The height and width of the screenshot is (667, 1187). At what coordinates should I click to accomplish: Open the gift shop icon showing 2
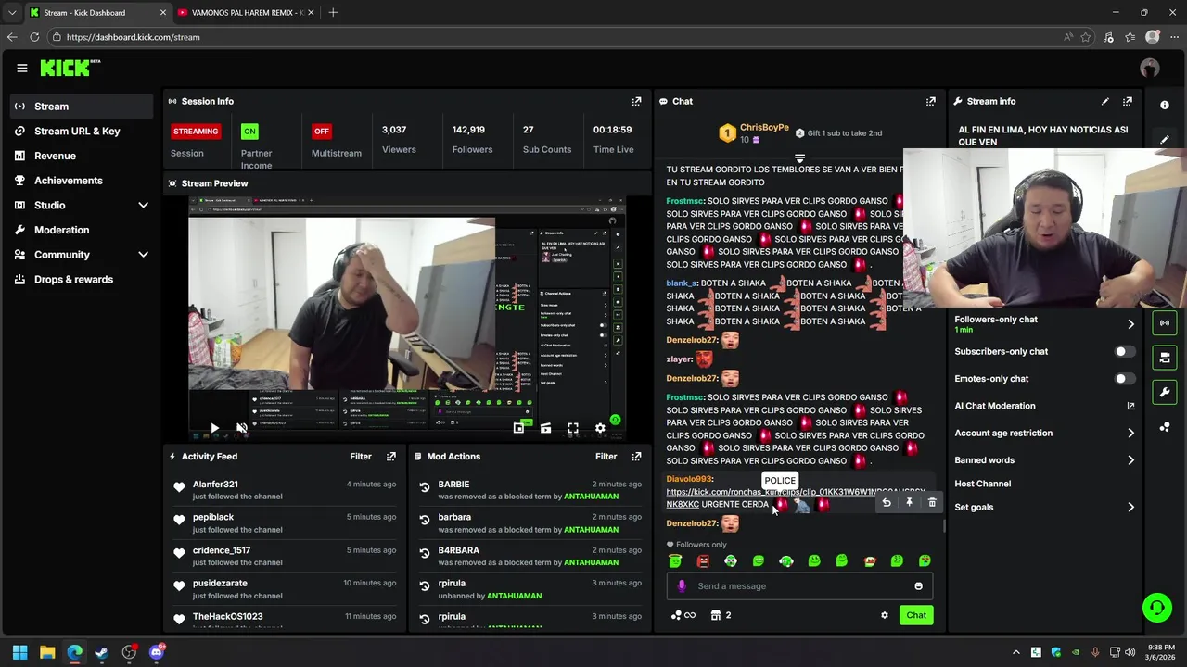click(x=721, y=615)
